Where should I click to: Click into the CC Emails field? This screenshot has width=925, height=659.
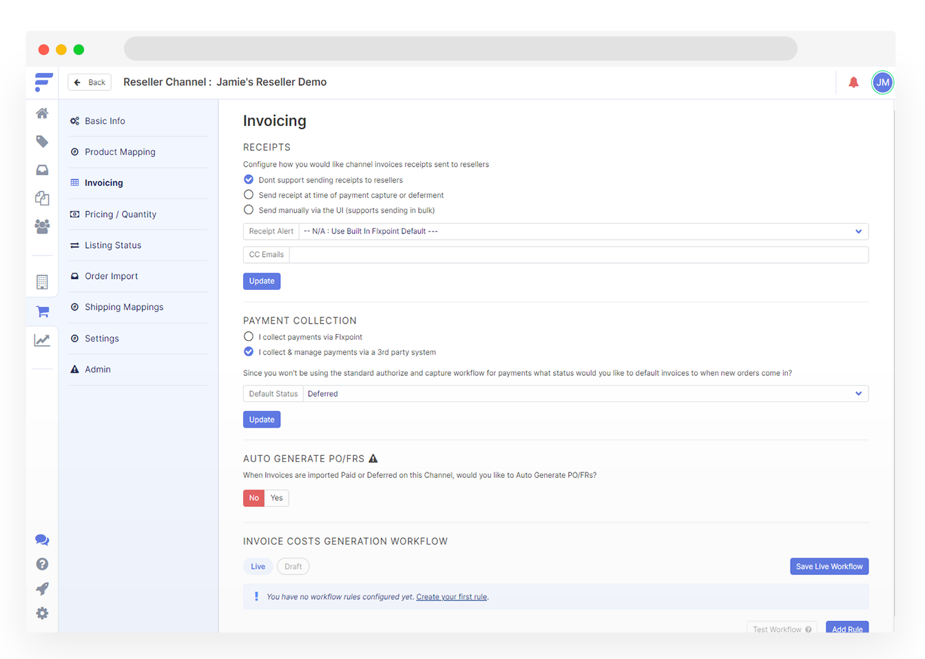coord(578,255)
